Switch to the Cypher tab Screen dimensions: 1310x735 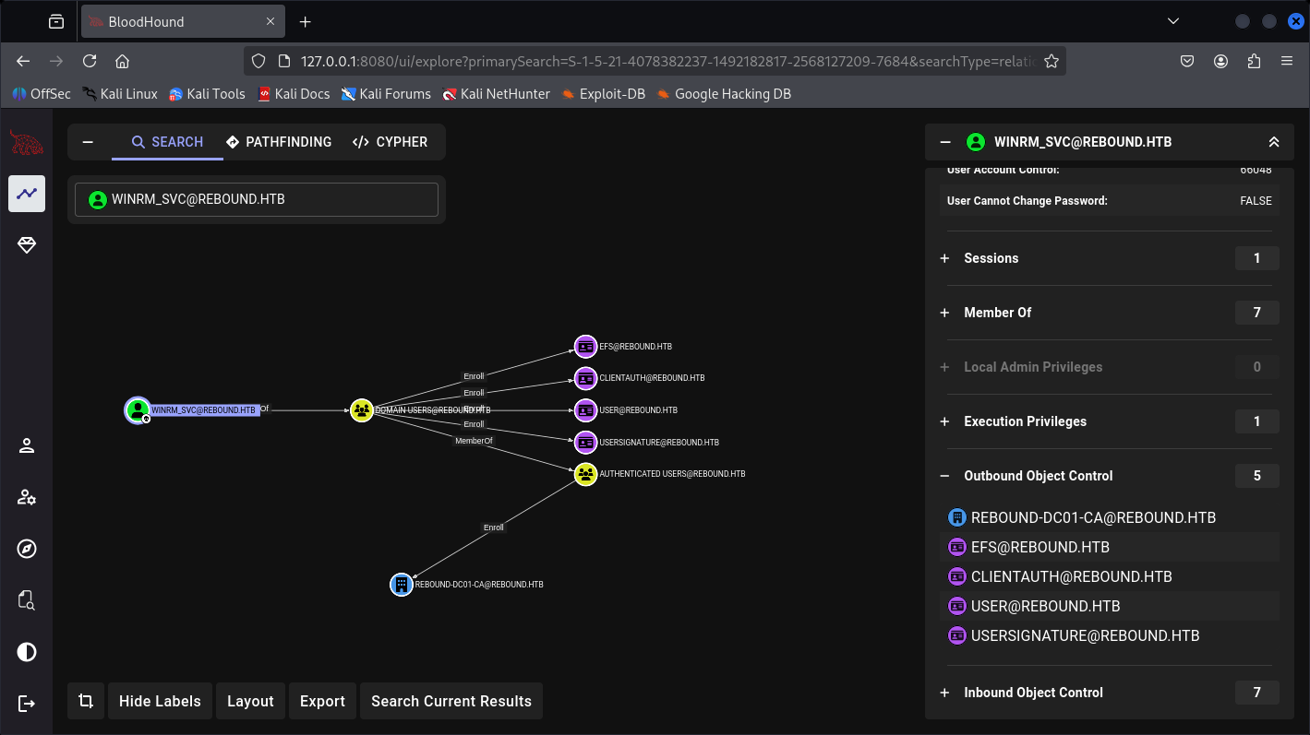coord(390,142)
